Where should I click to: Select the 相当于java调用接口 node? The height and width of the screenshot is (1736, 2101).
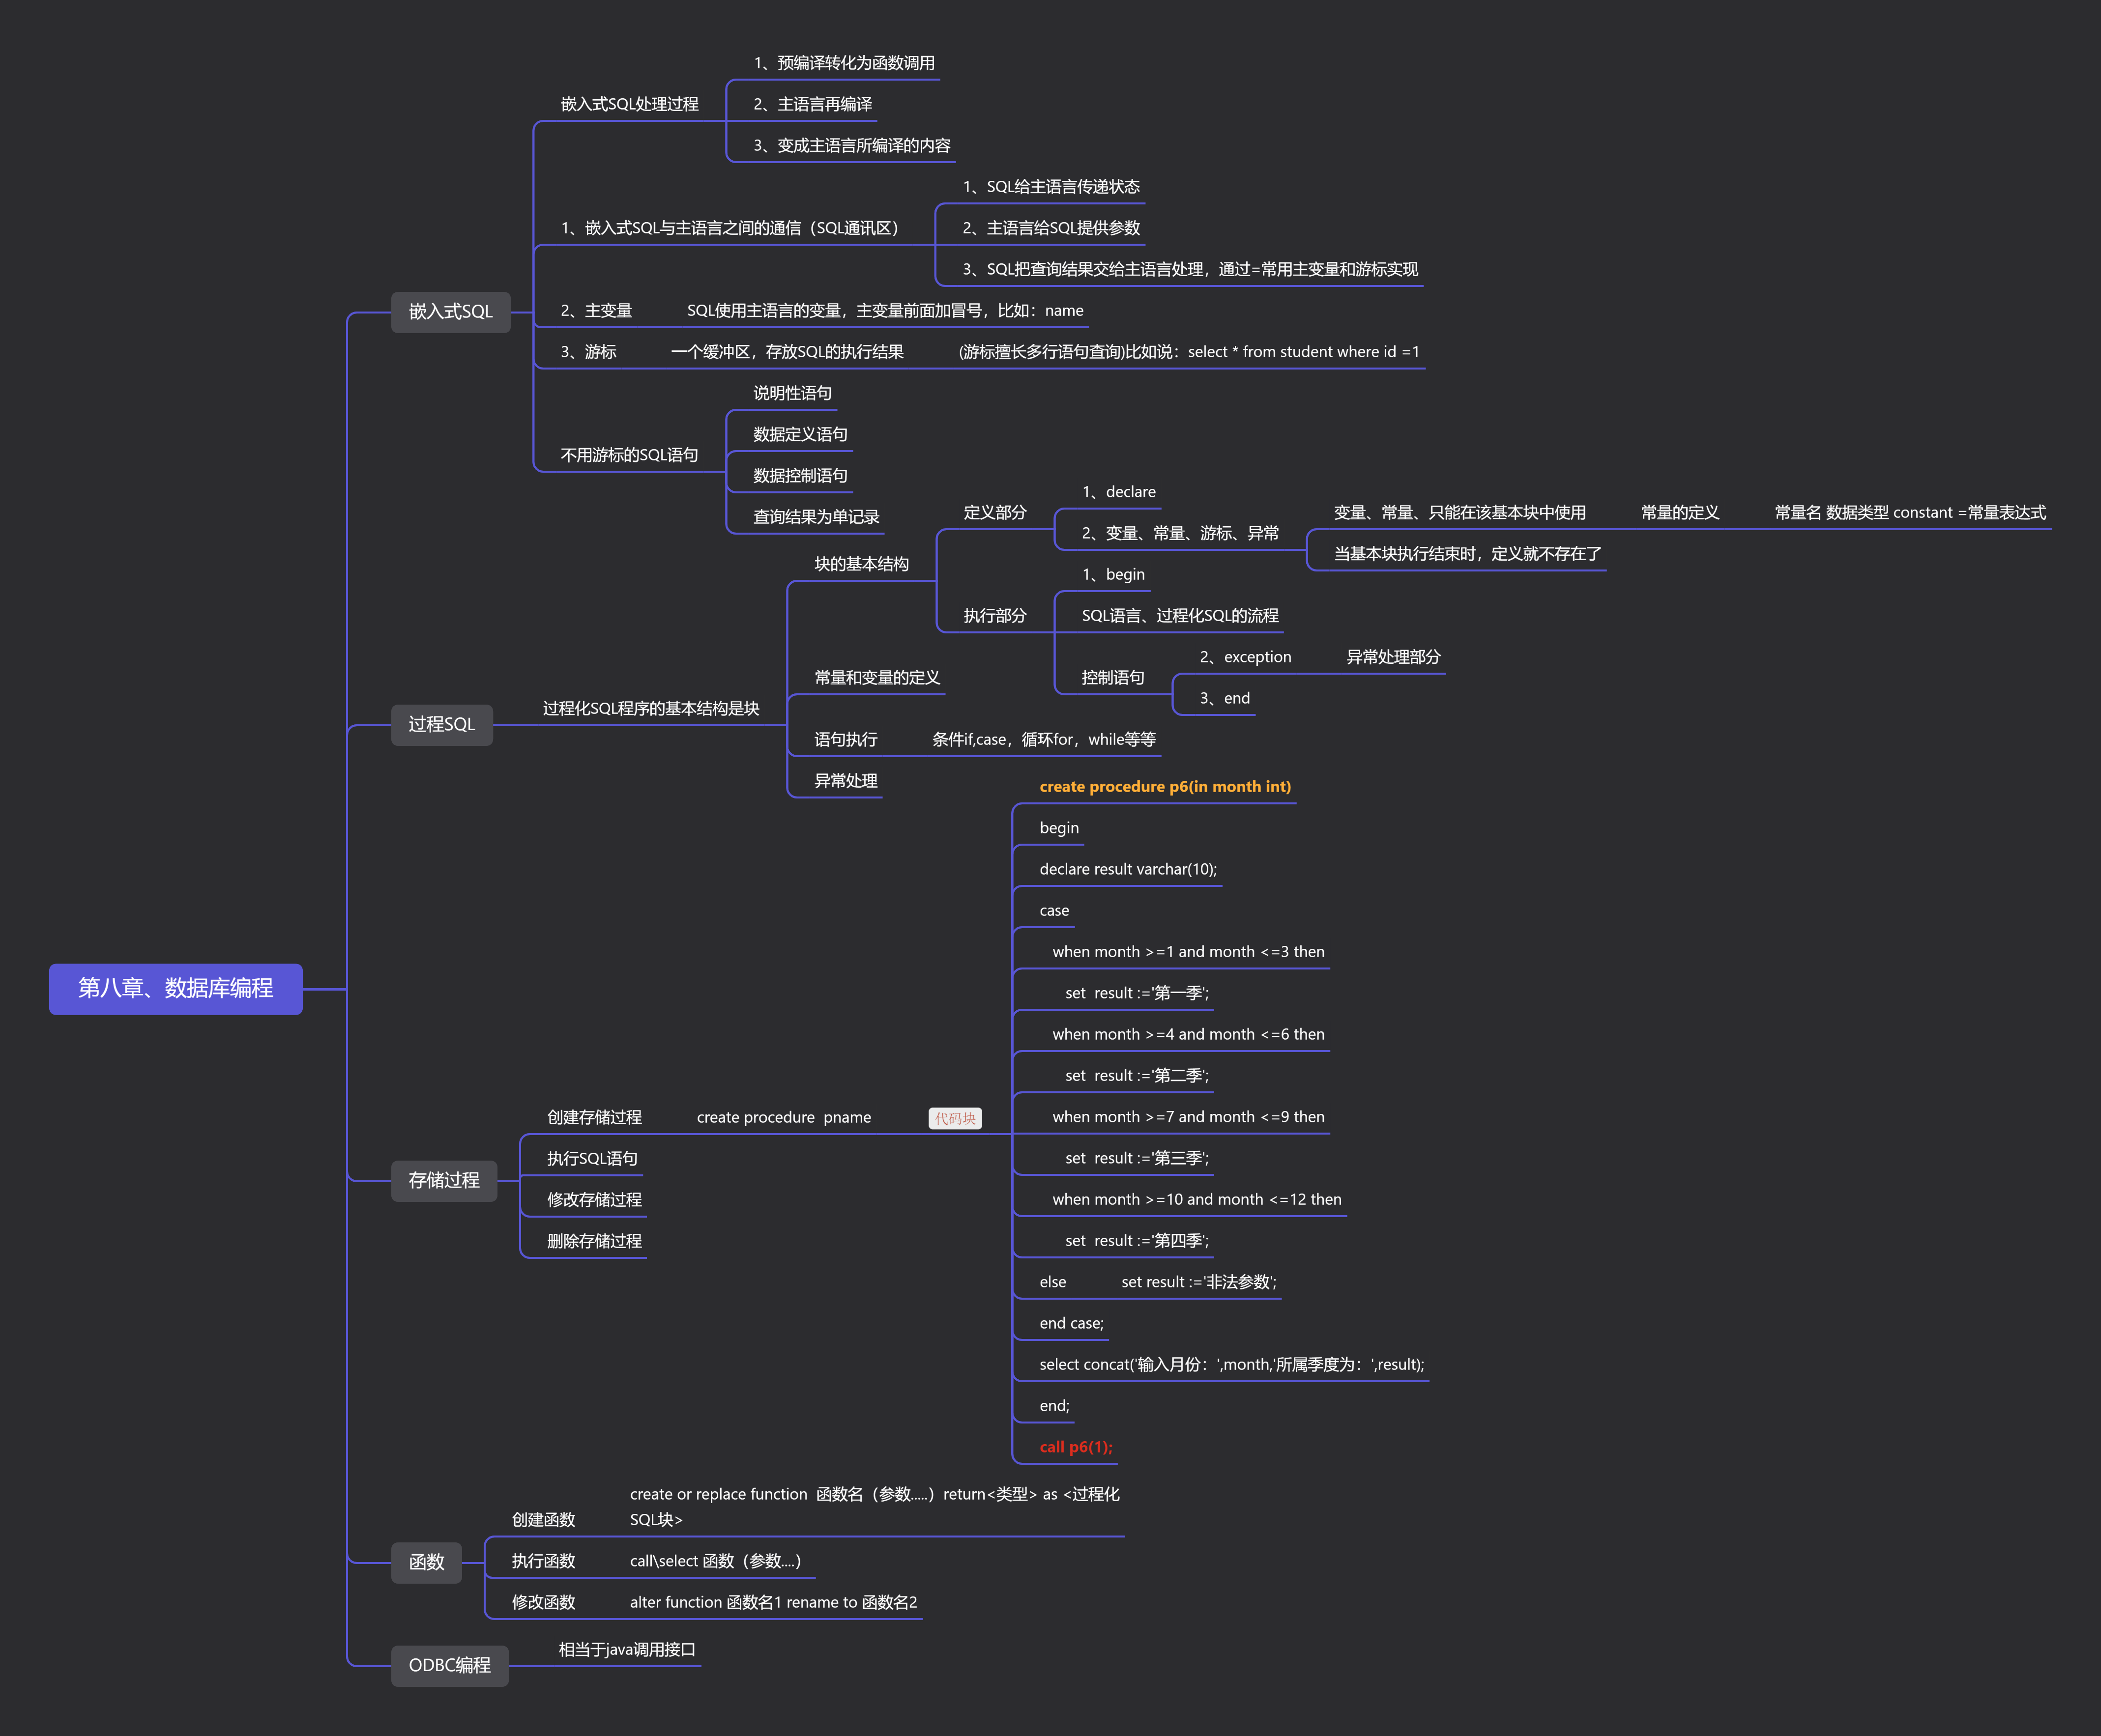[626, 1649]
